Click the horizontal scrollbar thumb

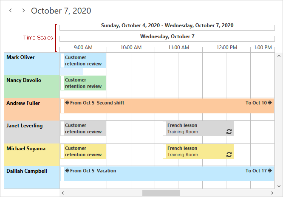point(161,193)
